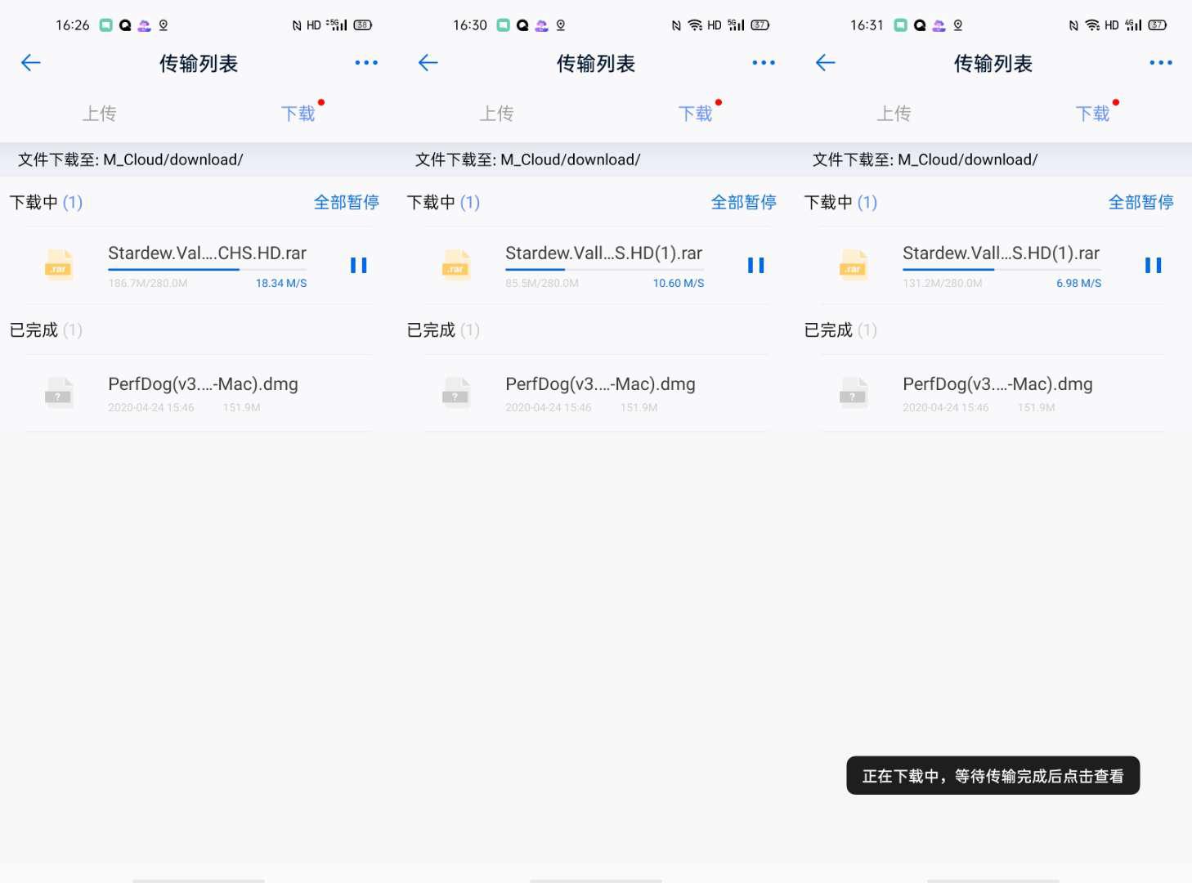Image resolution: width=1192 pixels, height=883 pixels.
Task: Click progress bar of 131.2M/280.0M download
Action: click(x=1002, y=269)
